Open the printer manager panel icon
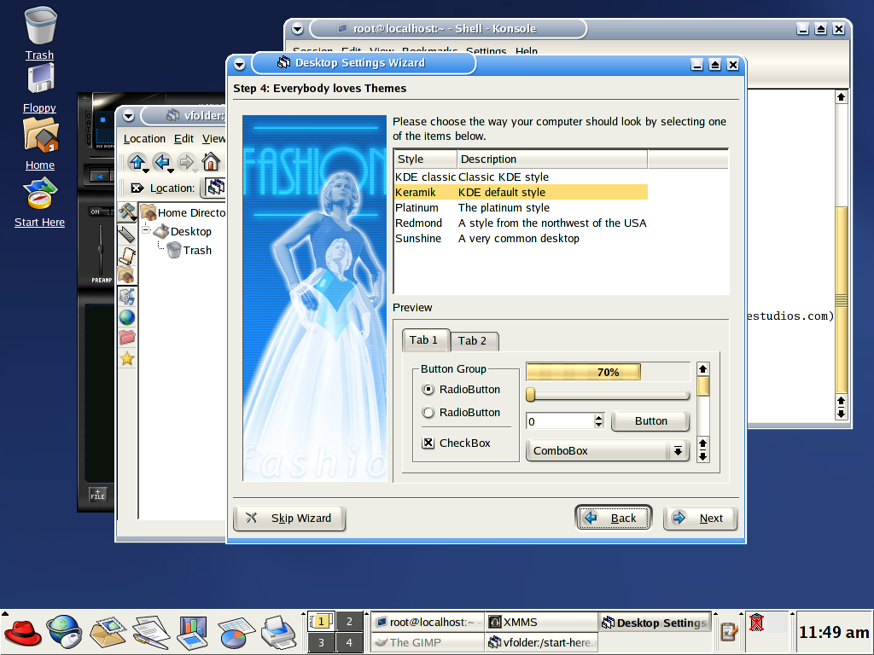The width and height of the screenshot is (874, 655). coord(278,634)
